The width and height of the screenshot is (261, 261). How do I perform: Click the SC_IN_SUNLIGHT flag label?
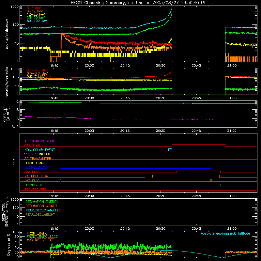pyautogui.click(x=38, y=154)
